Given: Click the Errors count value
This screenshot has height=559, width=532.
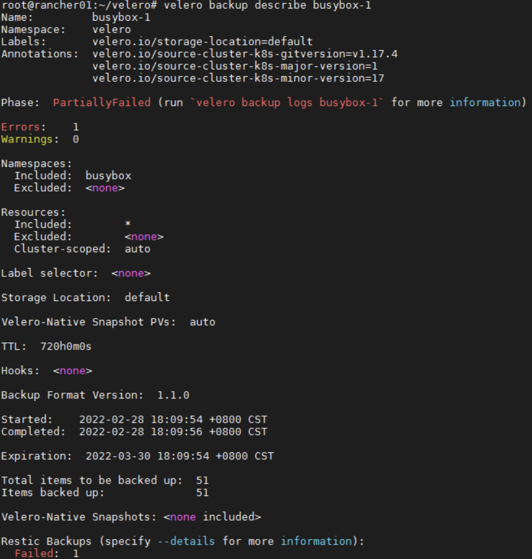Looking at the screenshot, I should point(76,126).
